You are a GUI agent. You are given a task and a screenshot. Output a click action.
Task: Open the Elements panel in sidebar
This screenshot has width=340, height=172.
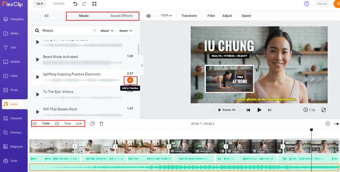point(14,118)
